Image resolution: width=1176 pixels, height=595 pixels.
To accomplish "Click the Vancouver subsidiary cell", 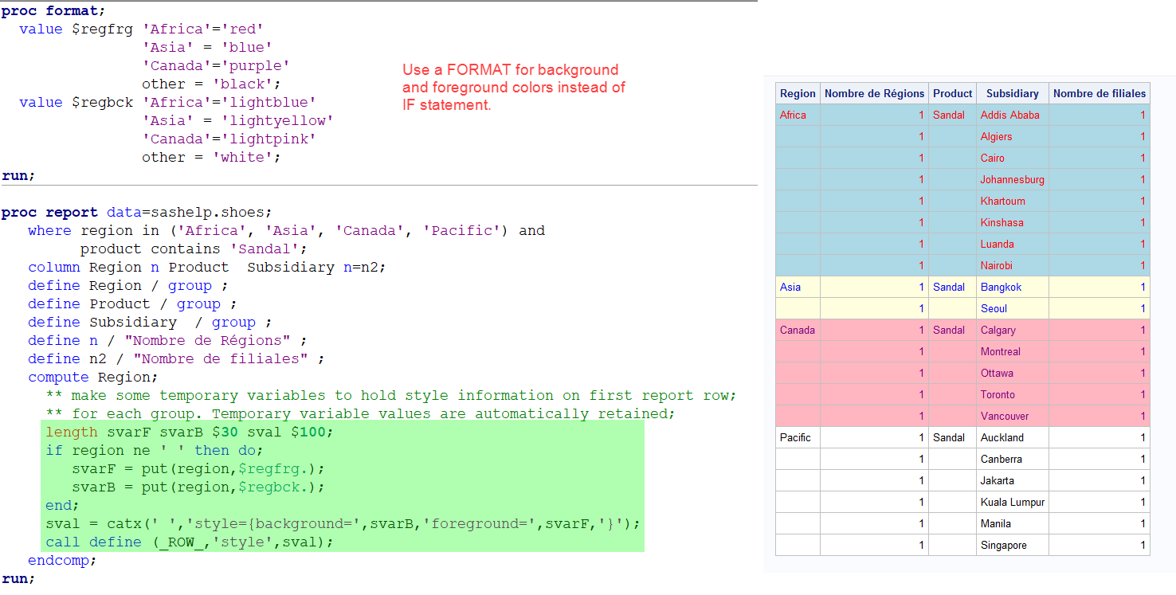I will point(1005,416).
